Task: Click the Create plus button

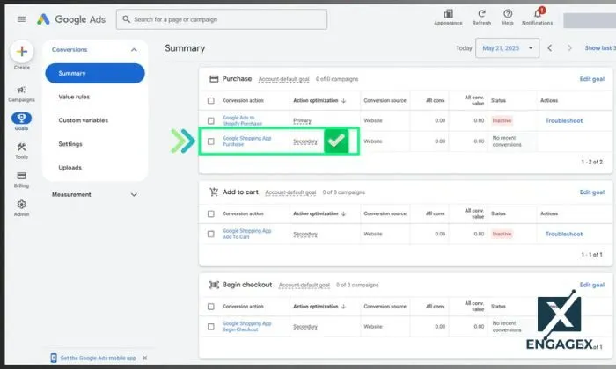Action: pyautogui.click(x=21, y=51)
